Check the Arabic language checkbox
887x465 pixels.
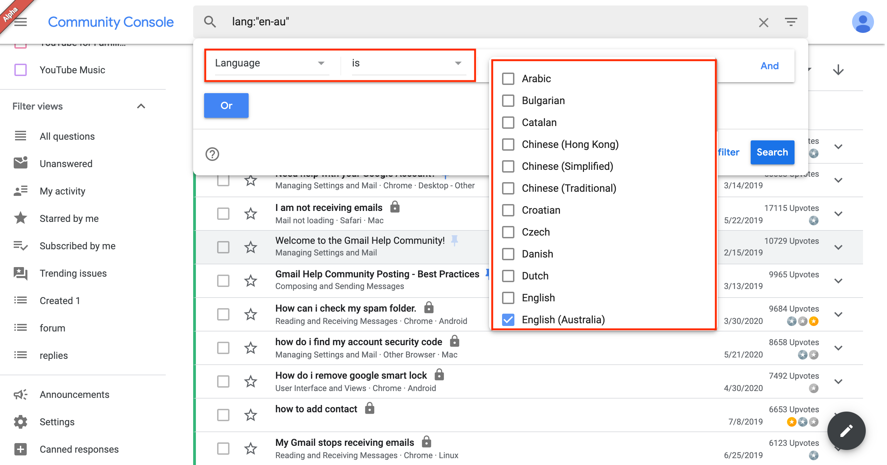(x=508, y=79)
